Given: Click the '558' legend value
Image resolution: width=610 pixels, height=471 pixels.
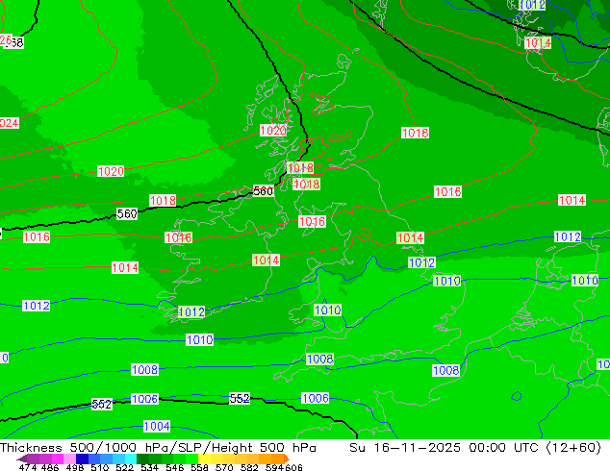Looking at the screenshot, I should coord(199,467).
